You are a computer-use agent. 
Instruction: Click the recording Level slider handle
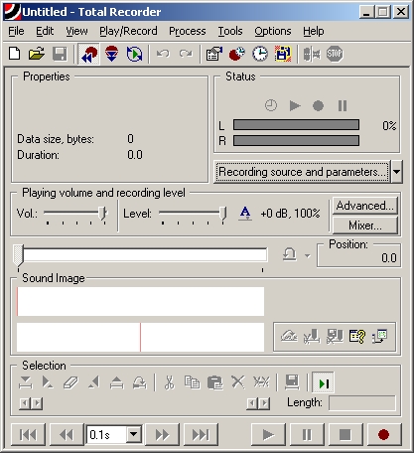pos(223,213)
